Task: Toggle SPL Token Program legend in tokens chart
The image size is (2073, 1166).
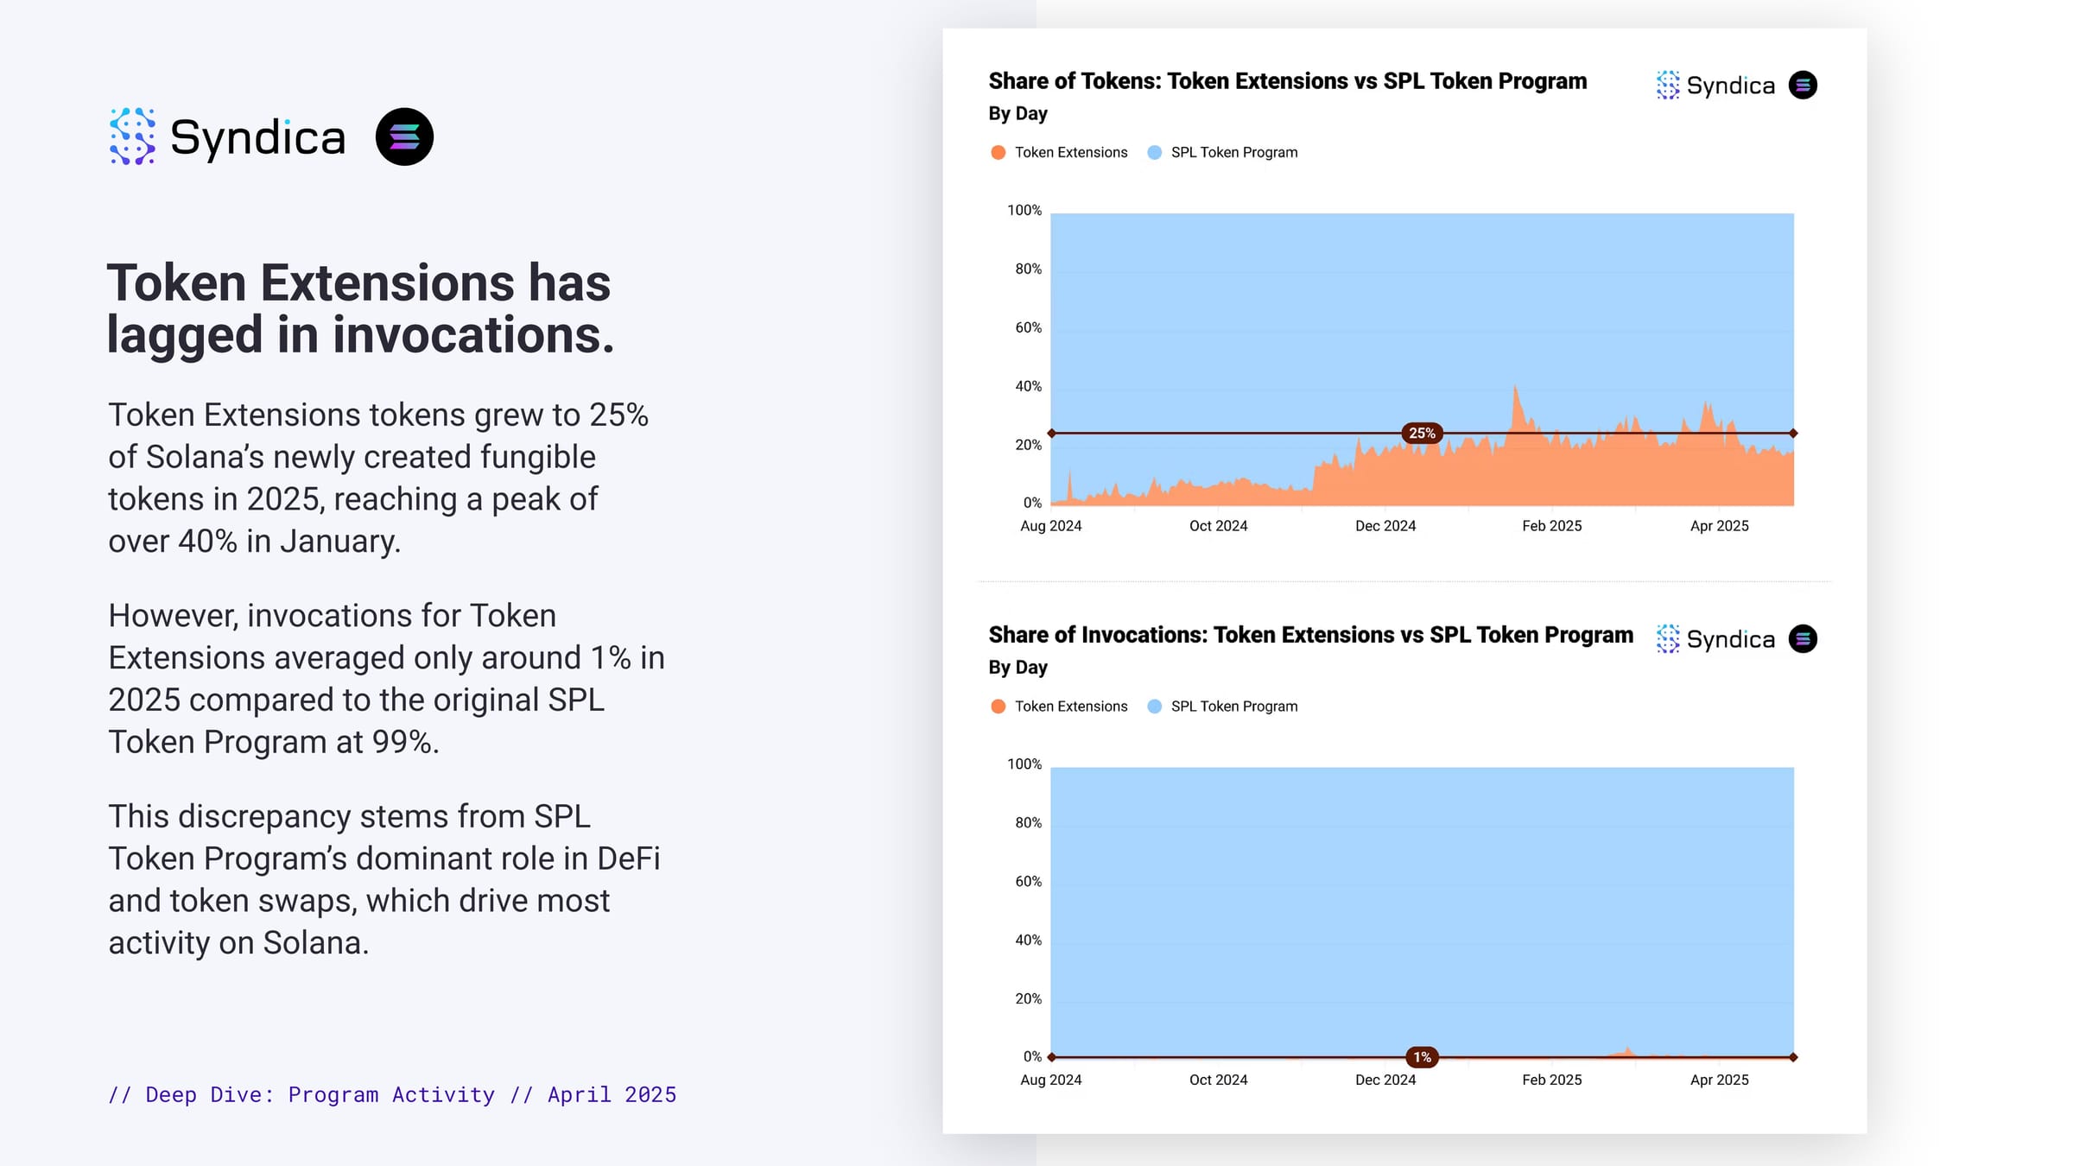Action: (1222, 152)
